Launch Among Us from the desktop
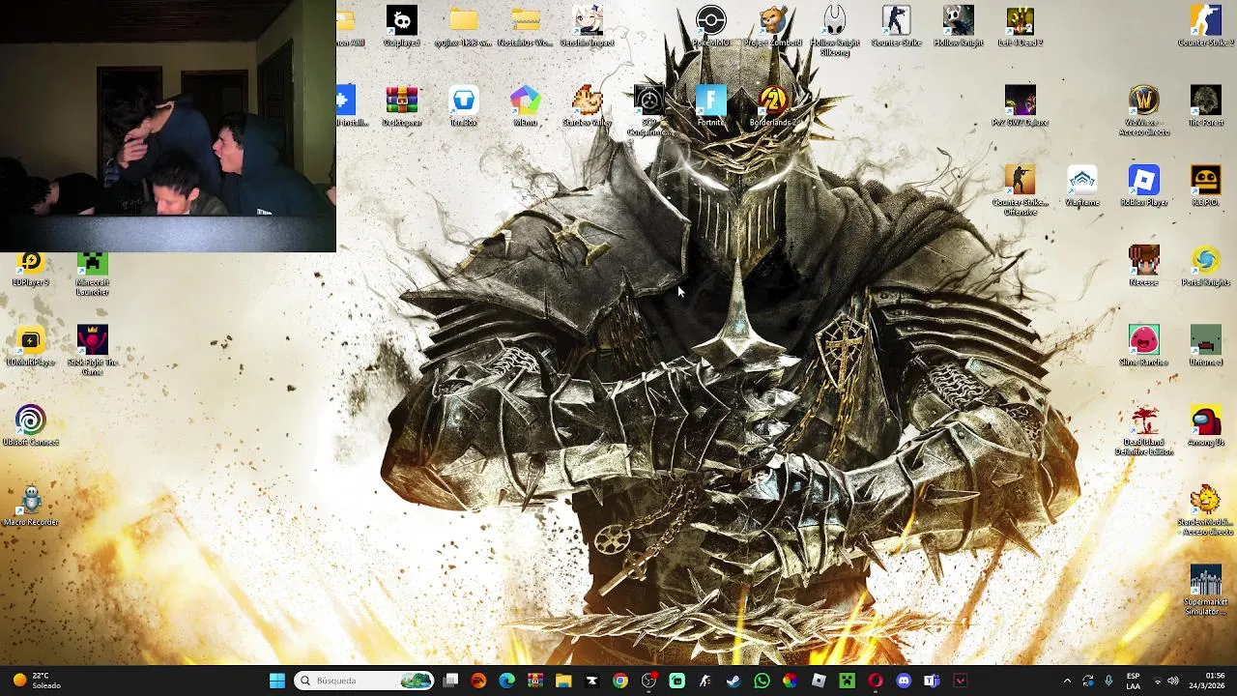Viewport: 1237px width, 696px height. tap(1205, 426)
